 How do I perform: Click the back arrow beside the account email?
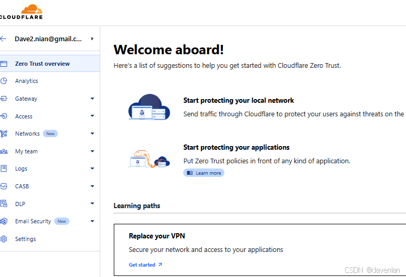tap(3, 39)
